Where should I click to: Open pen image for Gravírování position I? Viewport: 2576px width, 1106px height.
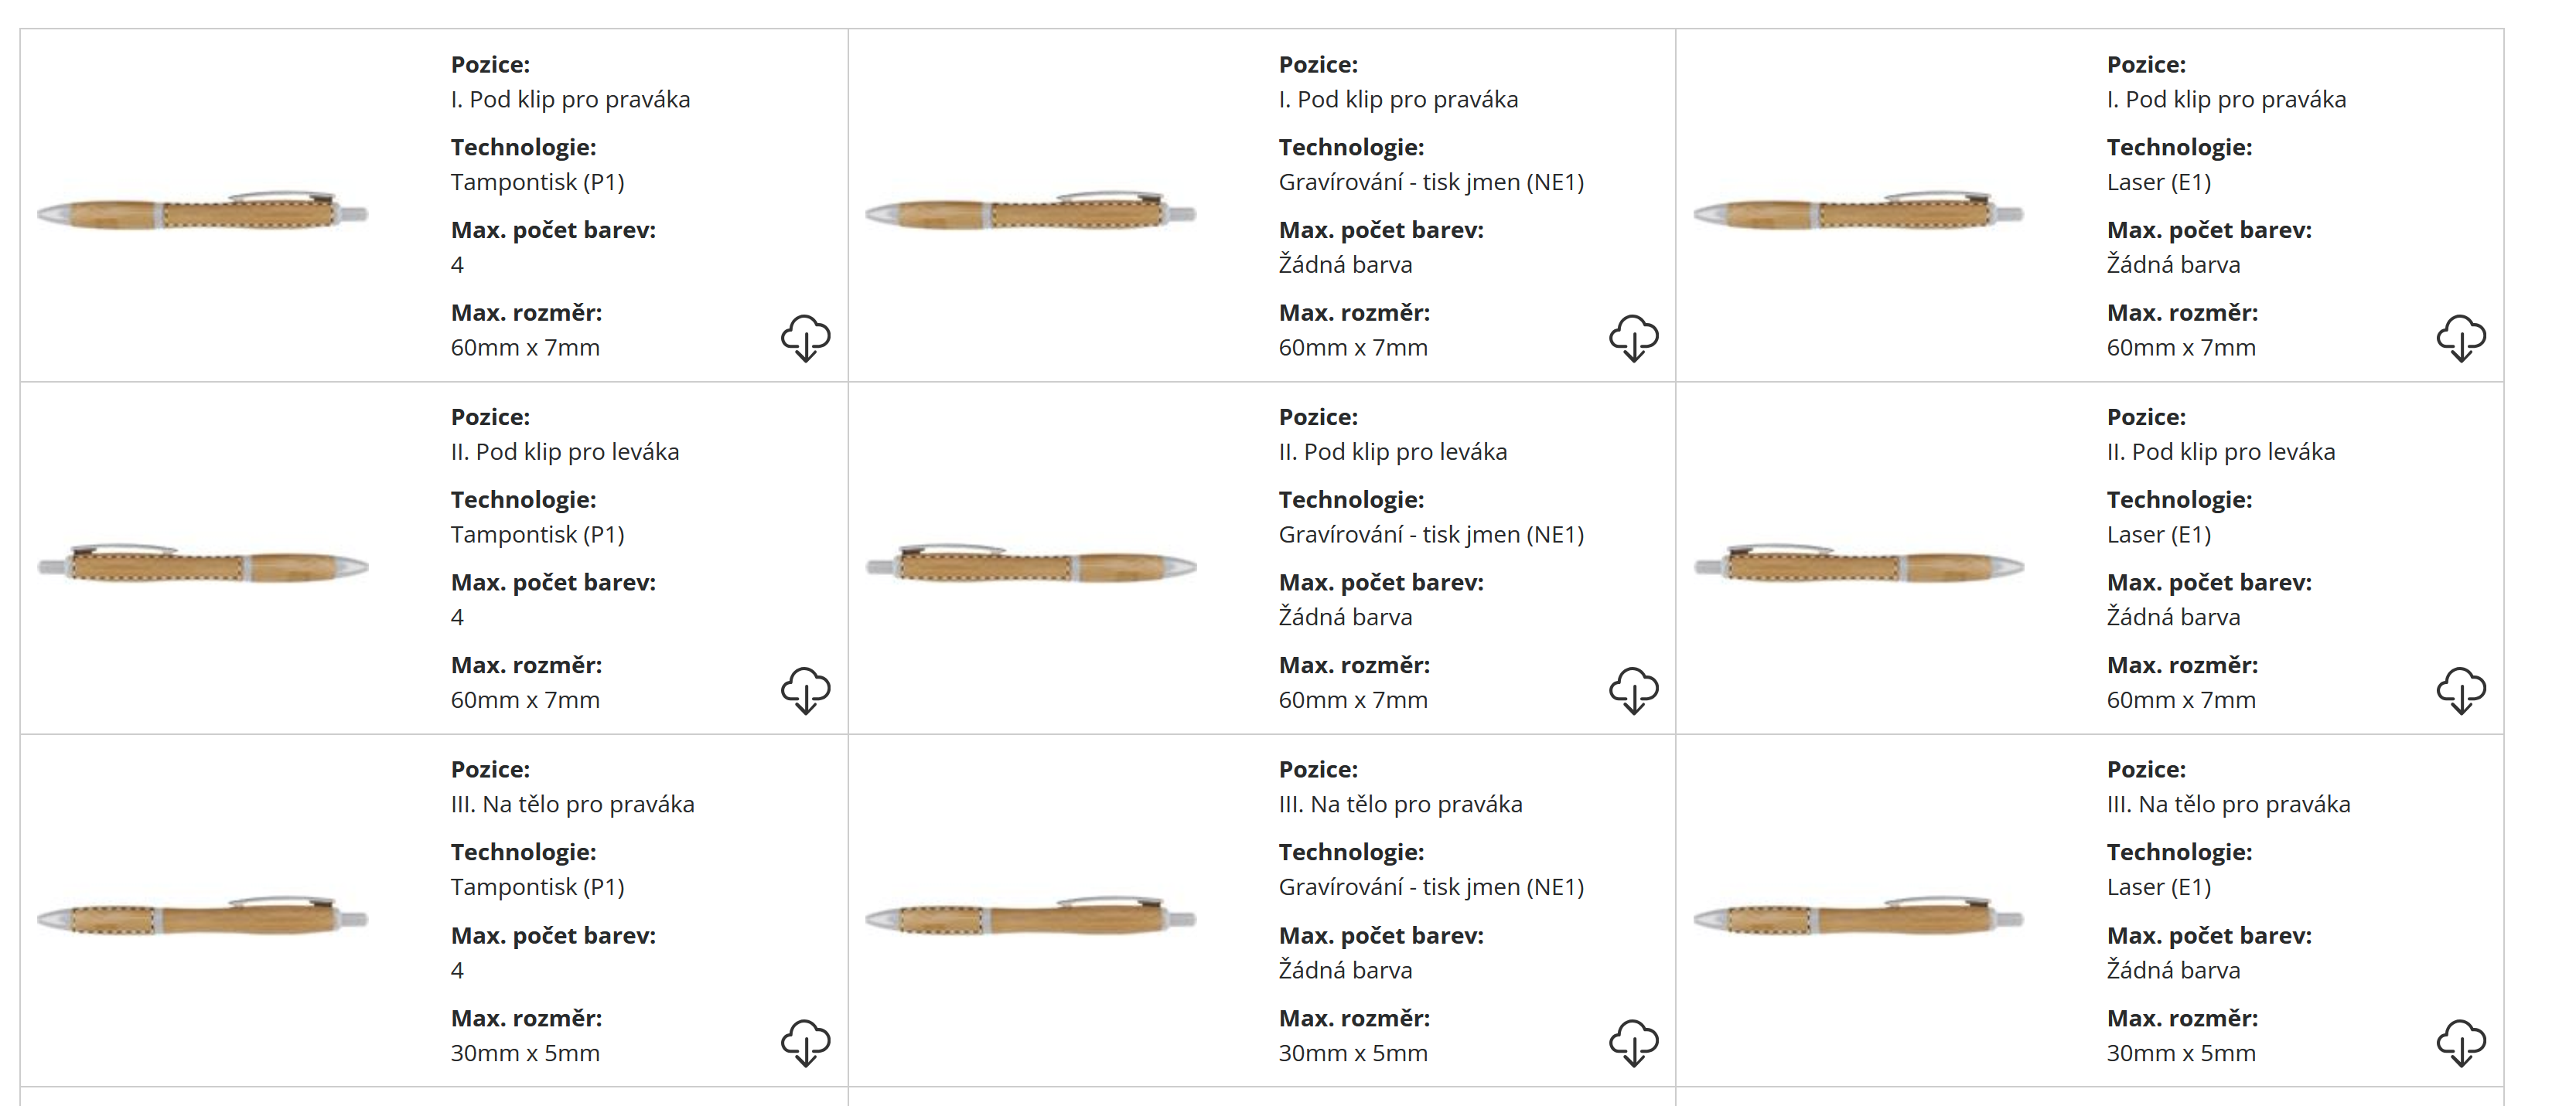click(x=1031, y=211)
